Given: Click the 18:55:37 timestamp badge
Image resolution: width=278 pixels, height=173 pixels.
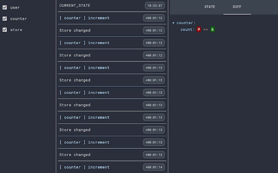Looking at the screenshot, I should pos(155,5).
